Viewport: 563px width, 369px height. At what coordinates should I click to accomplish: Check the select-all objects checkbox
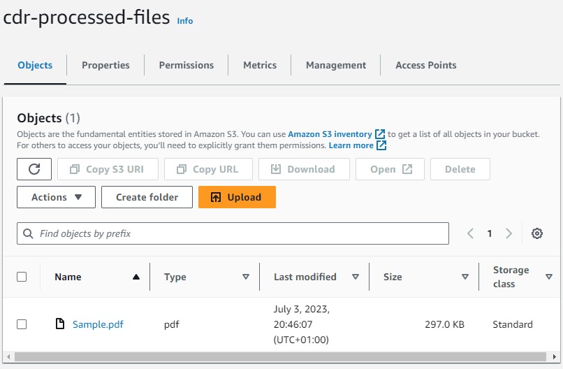click(22, 277)
